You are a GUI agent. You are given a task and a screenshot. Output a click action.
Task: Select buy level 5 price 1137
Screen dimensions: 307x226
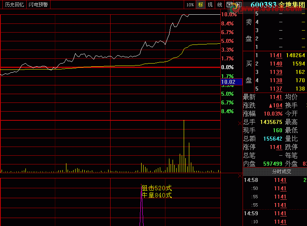click(276, 89)
